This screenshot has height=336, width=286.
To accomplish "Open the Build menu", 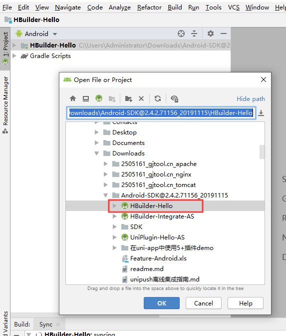I will click(175, 7).
